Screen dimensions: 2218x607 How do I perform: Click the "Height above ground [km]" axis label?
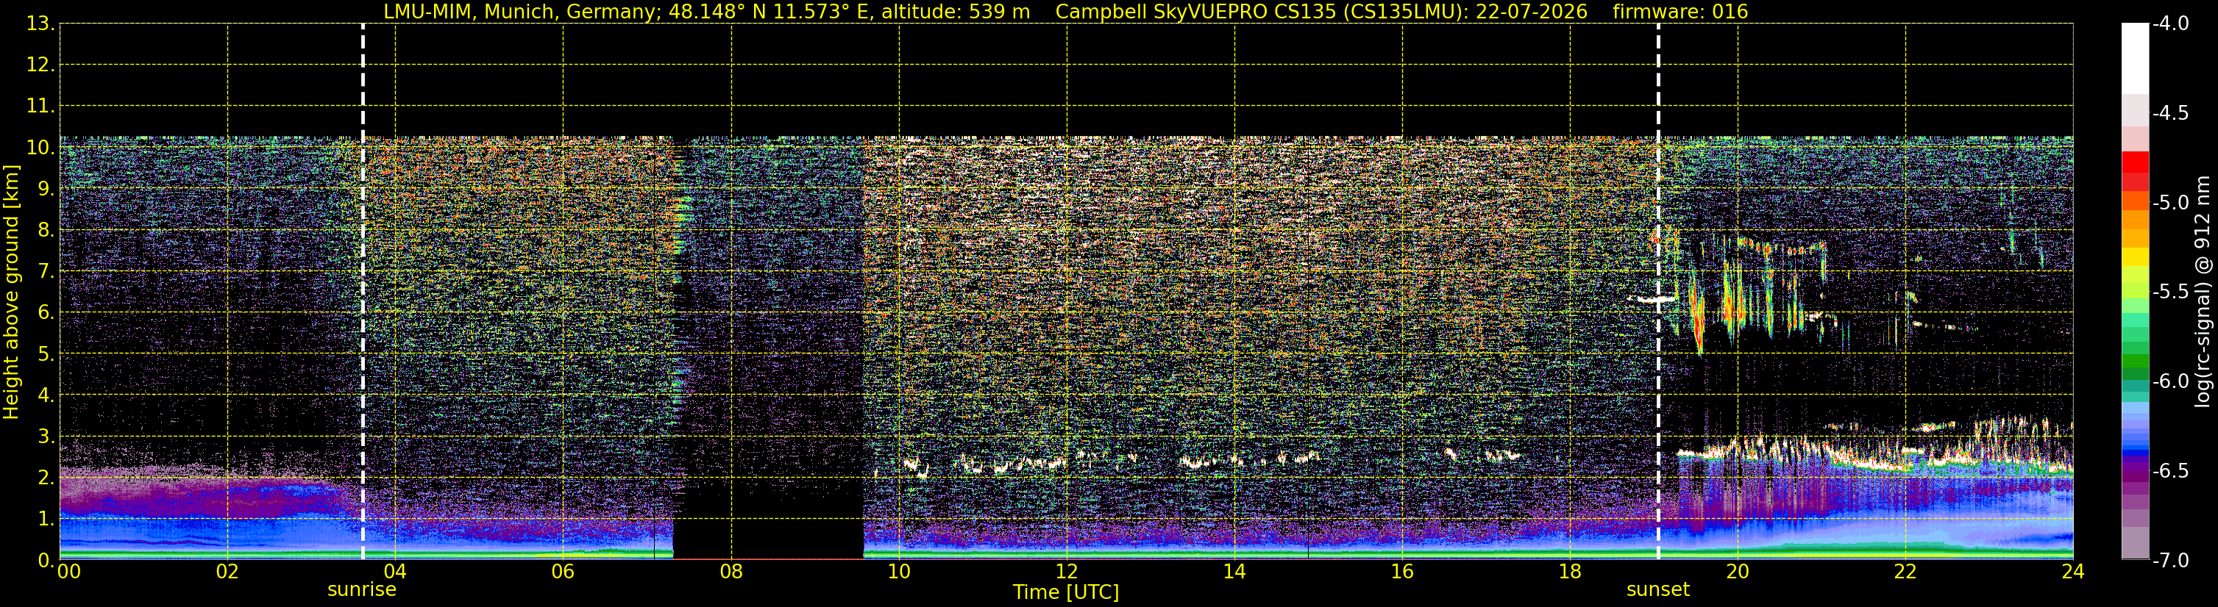coord(11,292)
